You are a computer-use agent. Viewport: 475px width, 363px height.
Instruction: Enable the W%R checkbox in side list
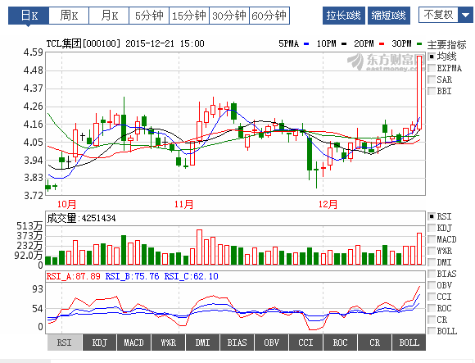(432, 251)
